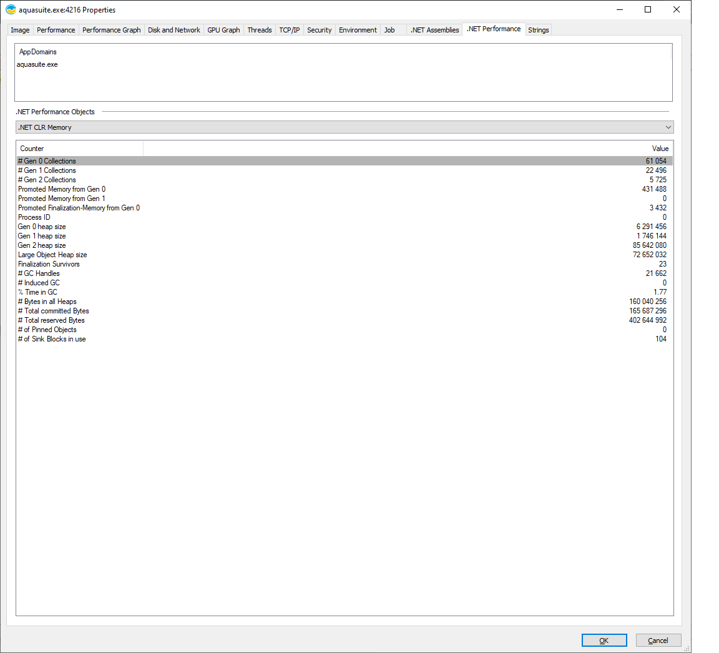Image resolution: width=719 pixels, height=653 pixels.
Task: Switch to the Security tab
Action: point(319,30)
